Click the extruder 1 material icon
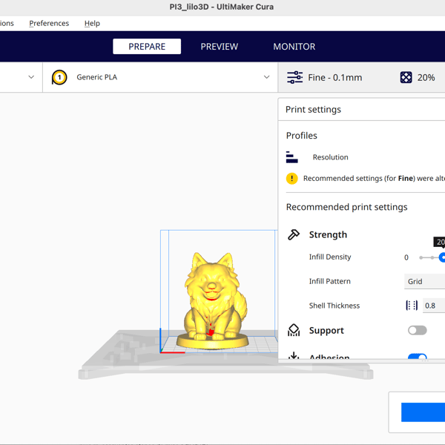The image size is (445, 445). click(59, 77)
